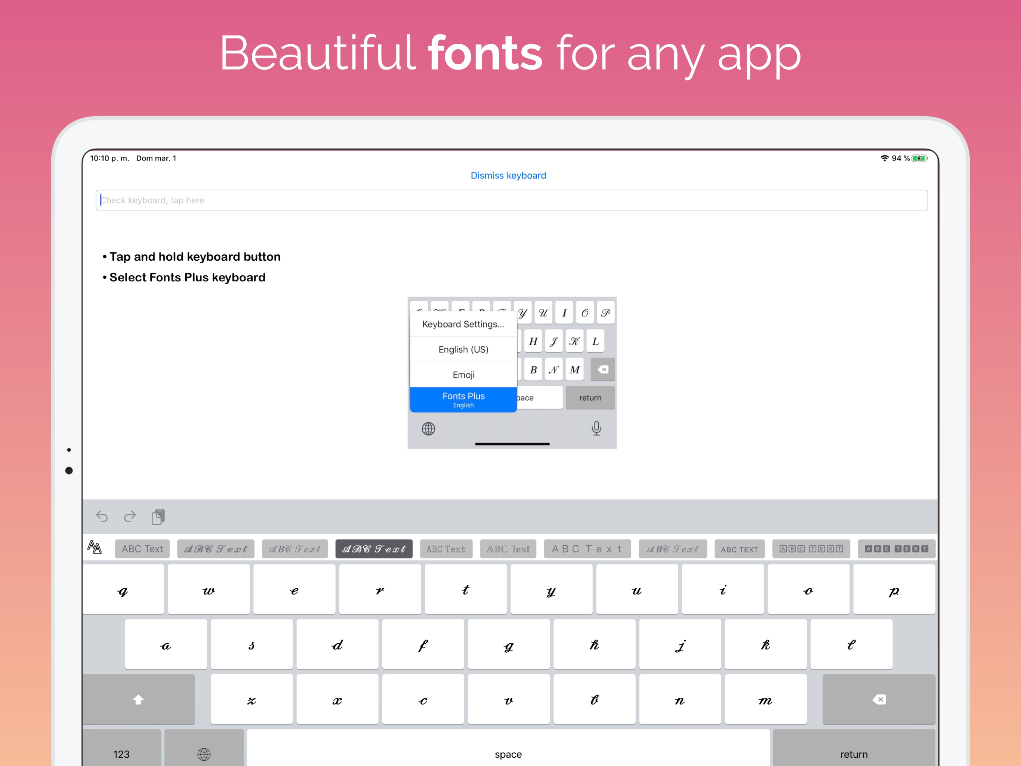Tap microphone icon in tutorial image
1021x766 pixels.
pyautogui.click(x=596, y=428)
